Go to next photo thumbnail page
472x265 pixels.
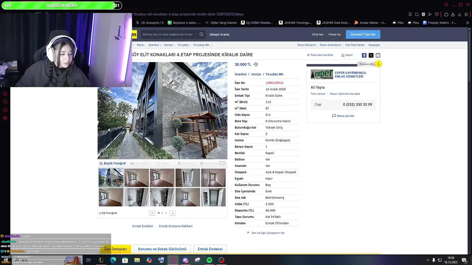coord(172,213)
